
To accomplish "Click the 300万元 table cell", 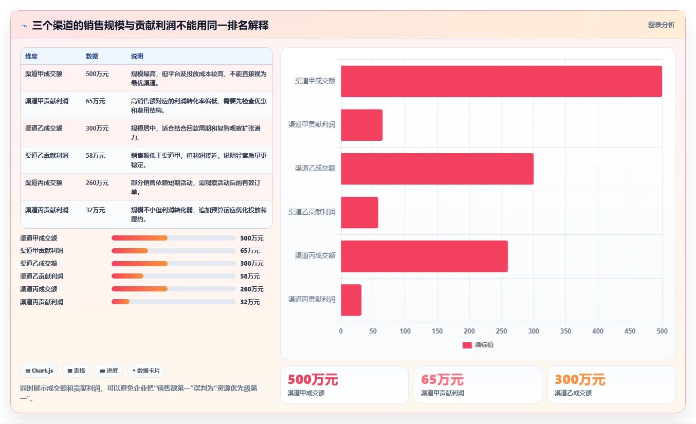I will (x=97, y=128).
